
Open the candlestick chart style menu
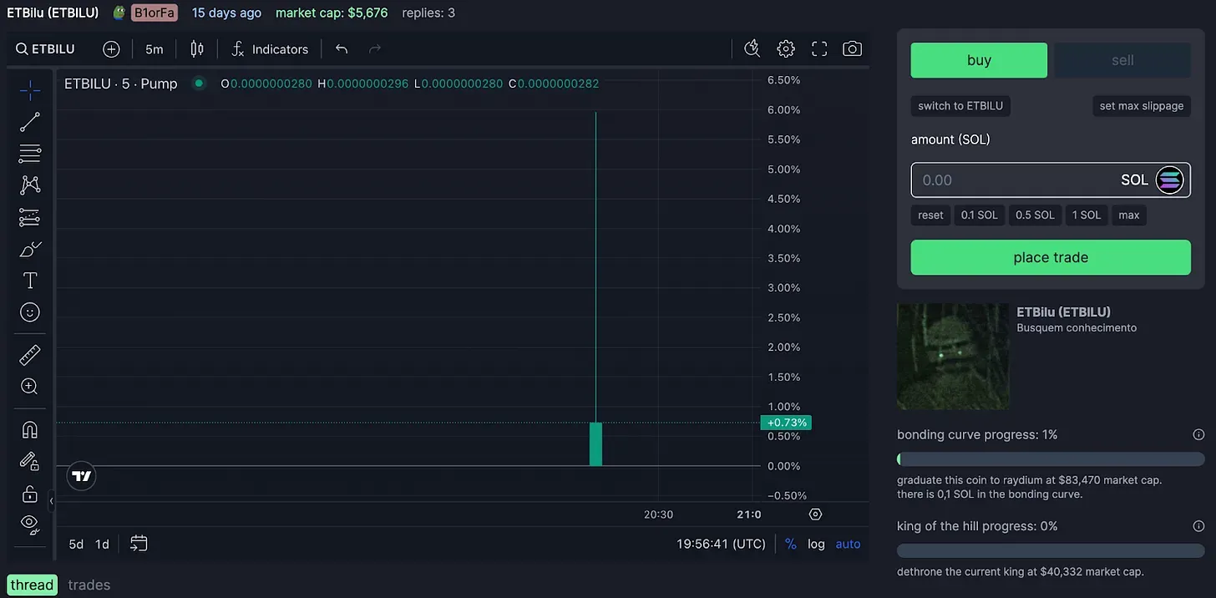click(x=197, y=49)
